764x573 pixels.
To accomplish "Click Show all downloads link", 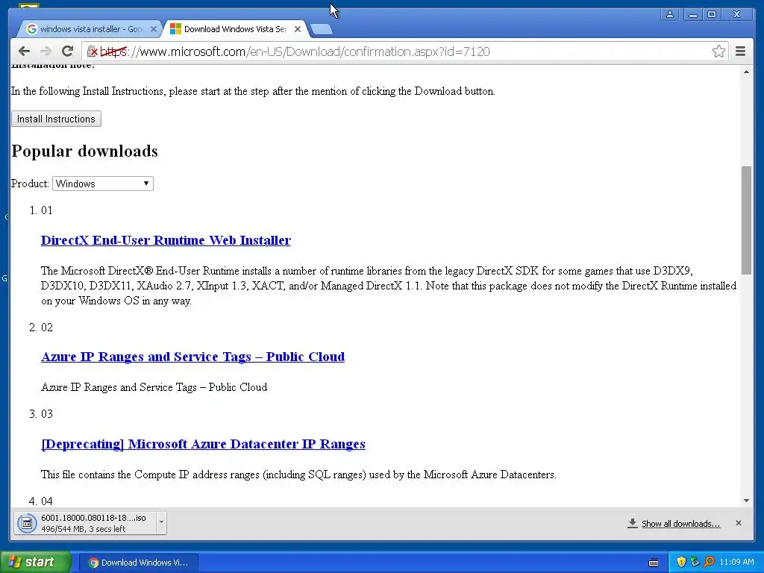I will (680, 524).
